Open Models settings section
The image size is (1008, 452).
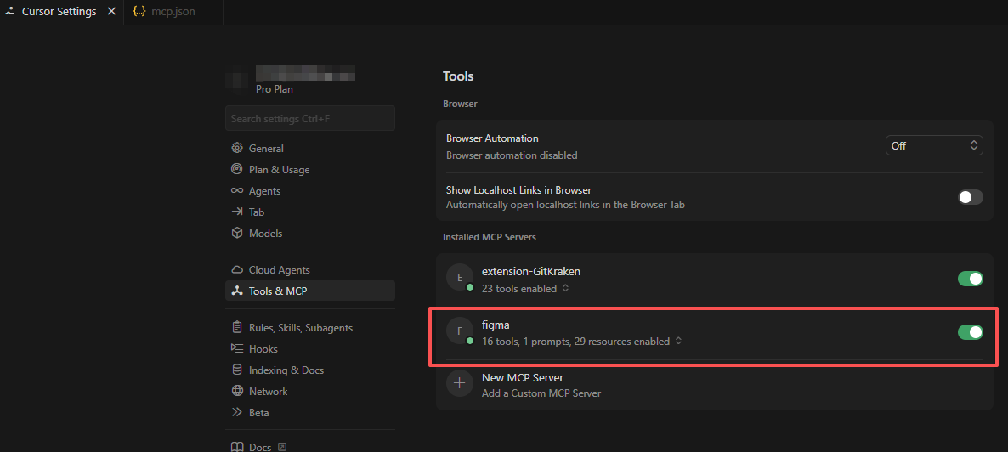coord(310,234)
